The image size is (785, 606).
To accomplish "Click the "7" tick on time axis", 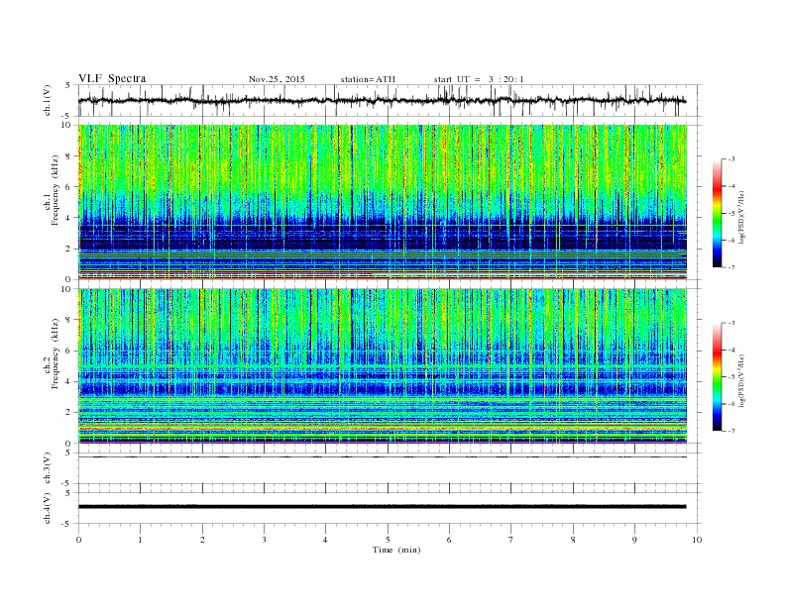I will point(511,540).
